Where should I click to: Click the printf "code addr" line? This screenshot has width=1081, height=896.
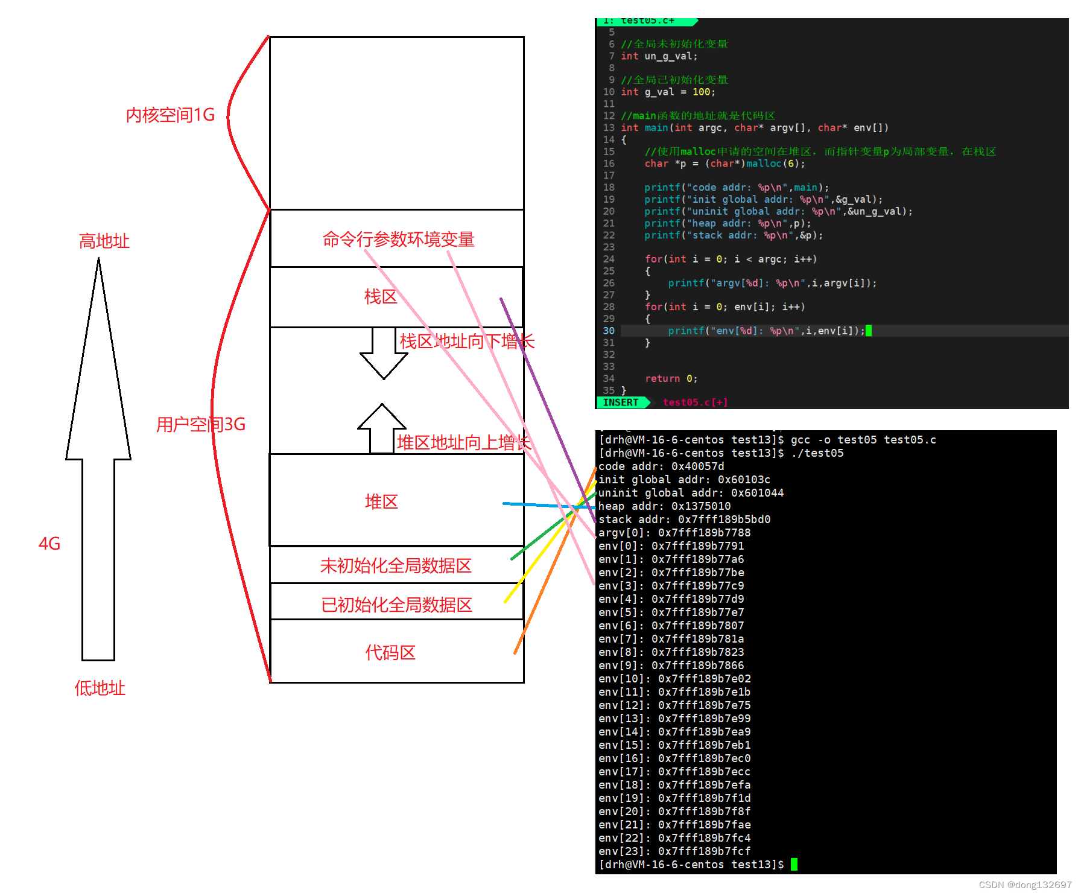tap(737, 188)
